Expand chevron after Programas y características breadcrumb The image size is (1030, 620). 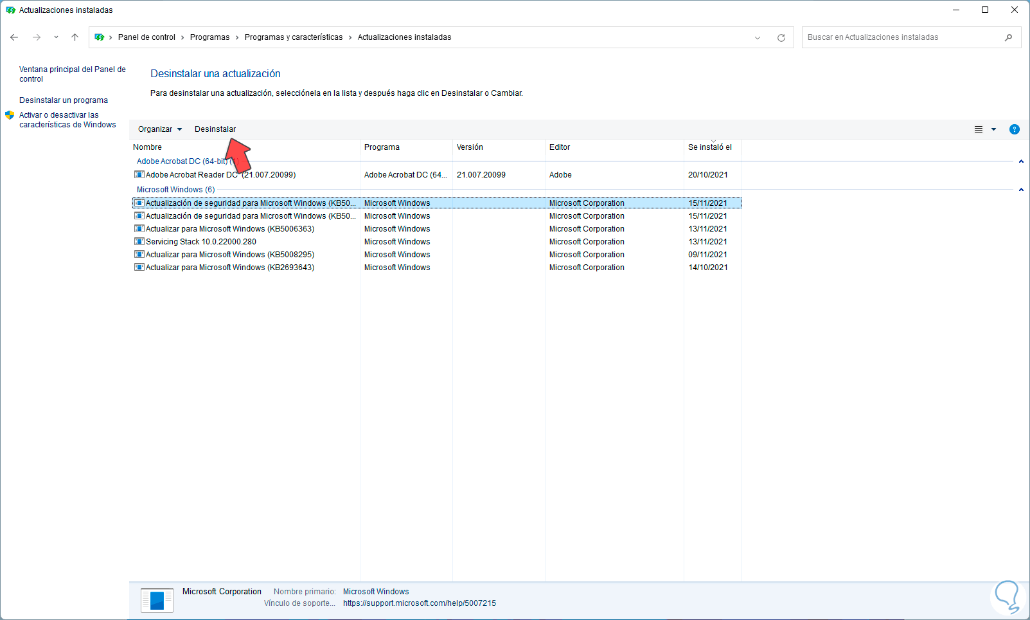(350, 37)
